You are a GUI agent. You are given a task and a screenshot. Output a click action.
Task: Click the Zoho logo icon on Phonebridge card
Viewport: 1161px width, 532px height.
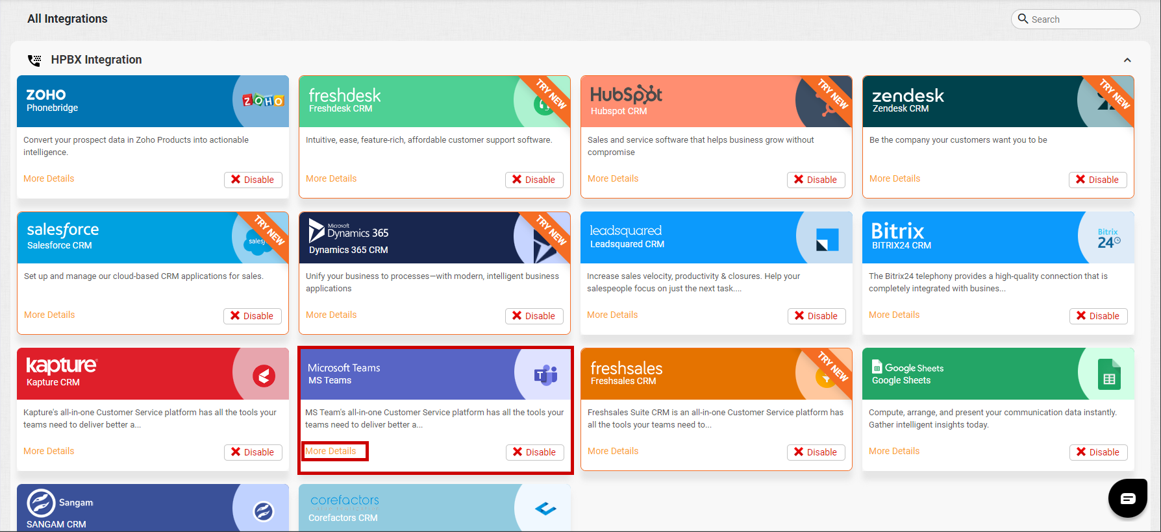264,101
